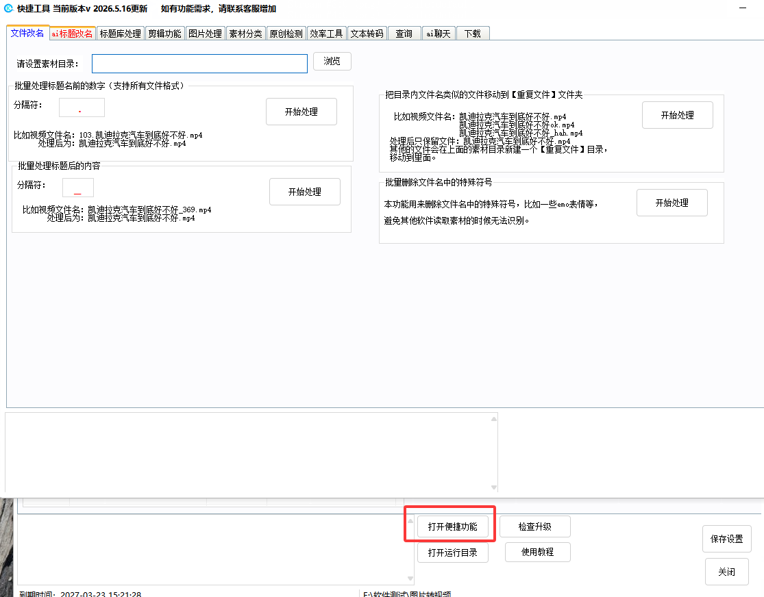Click the dot separator field for title prefix

pos(82,107)
